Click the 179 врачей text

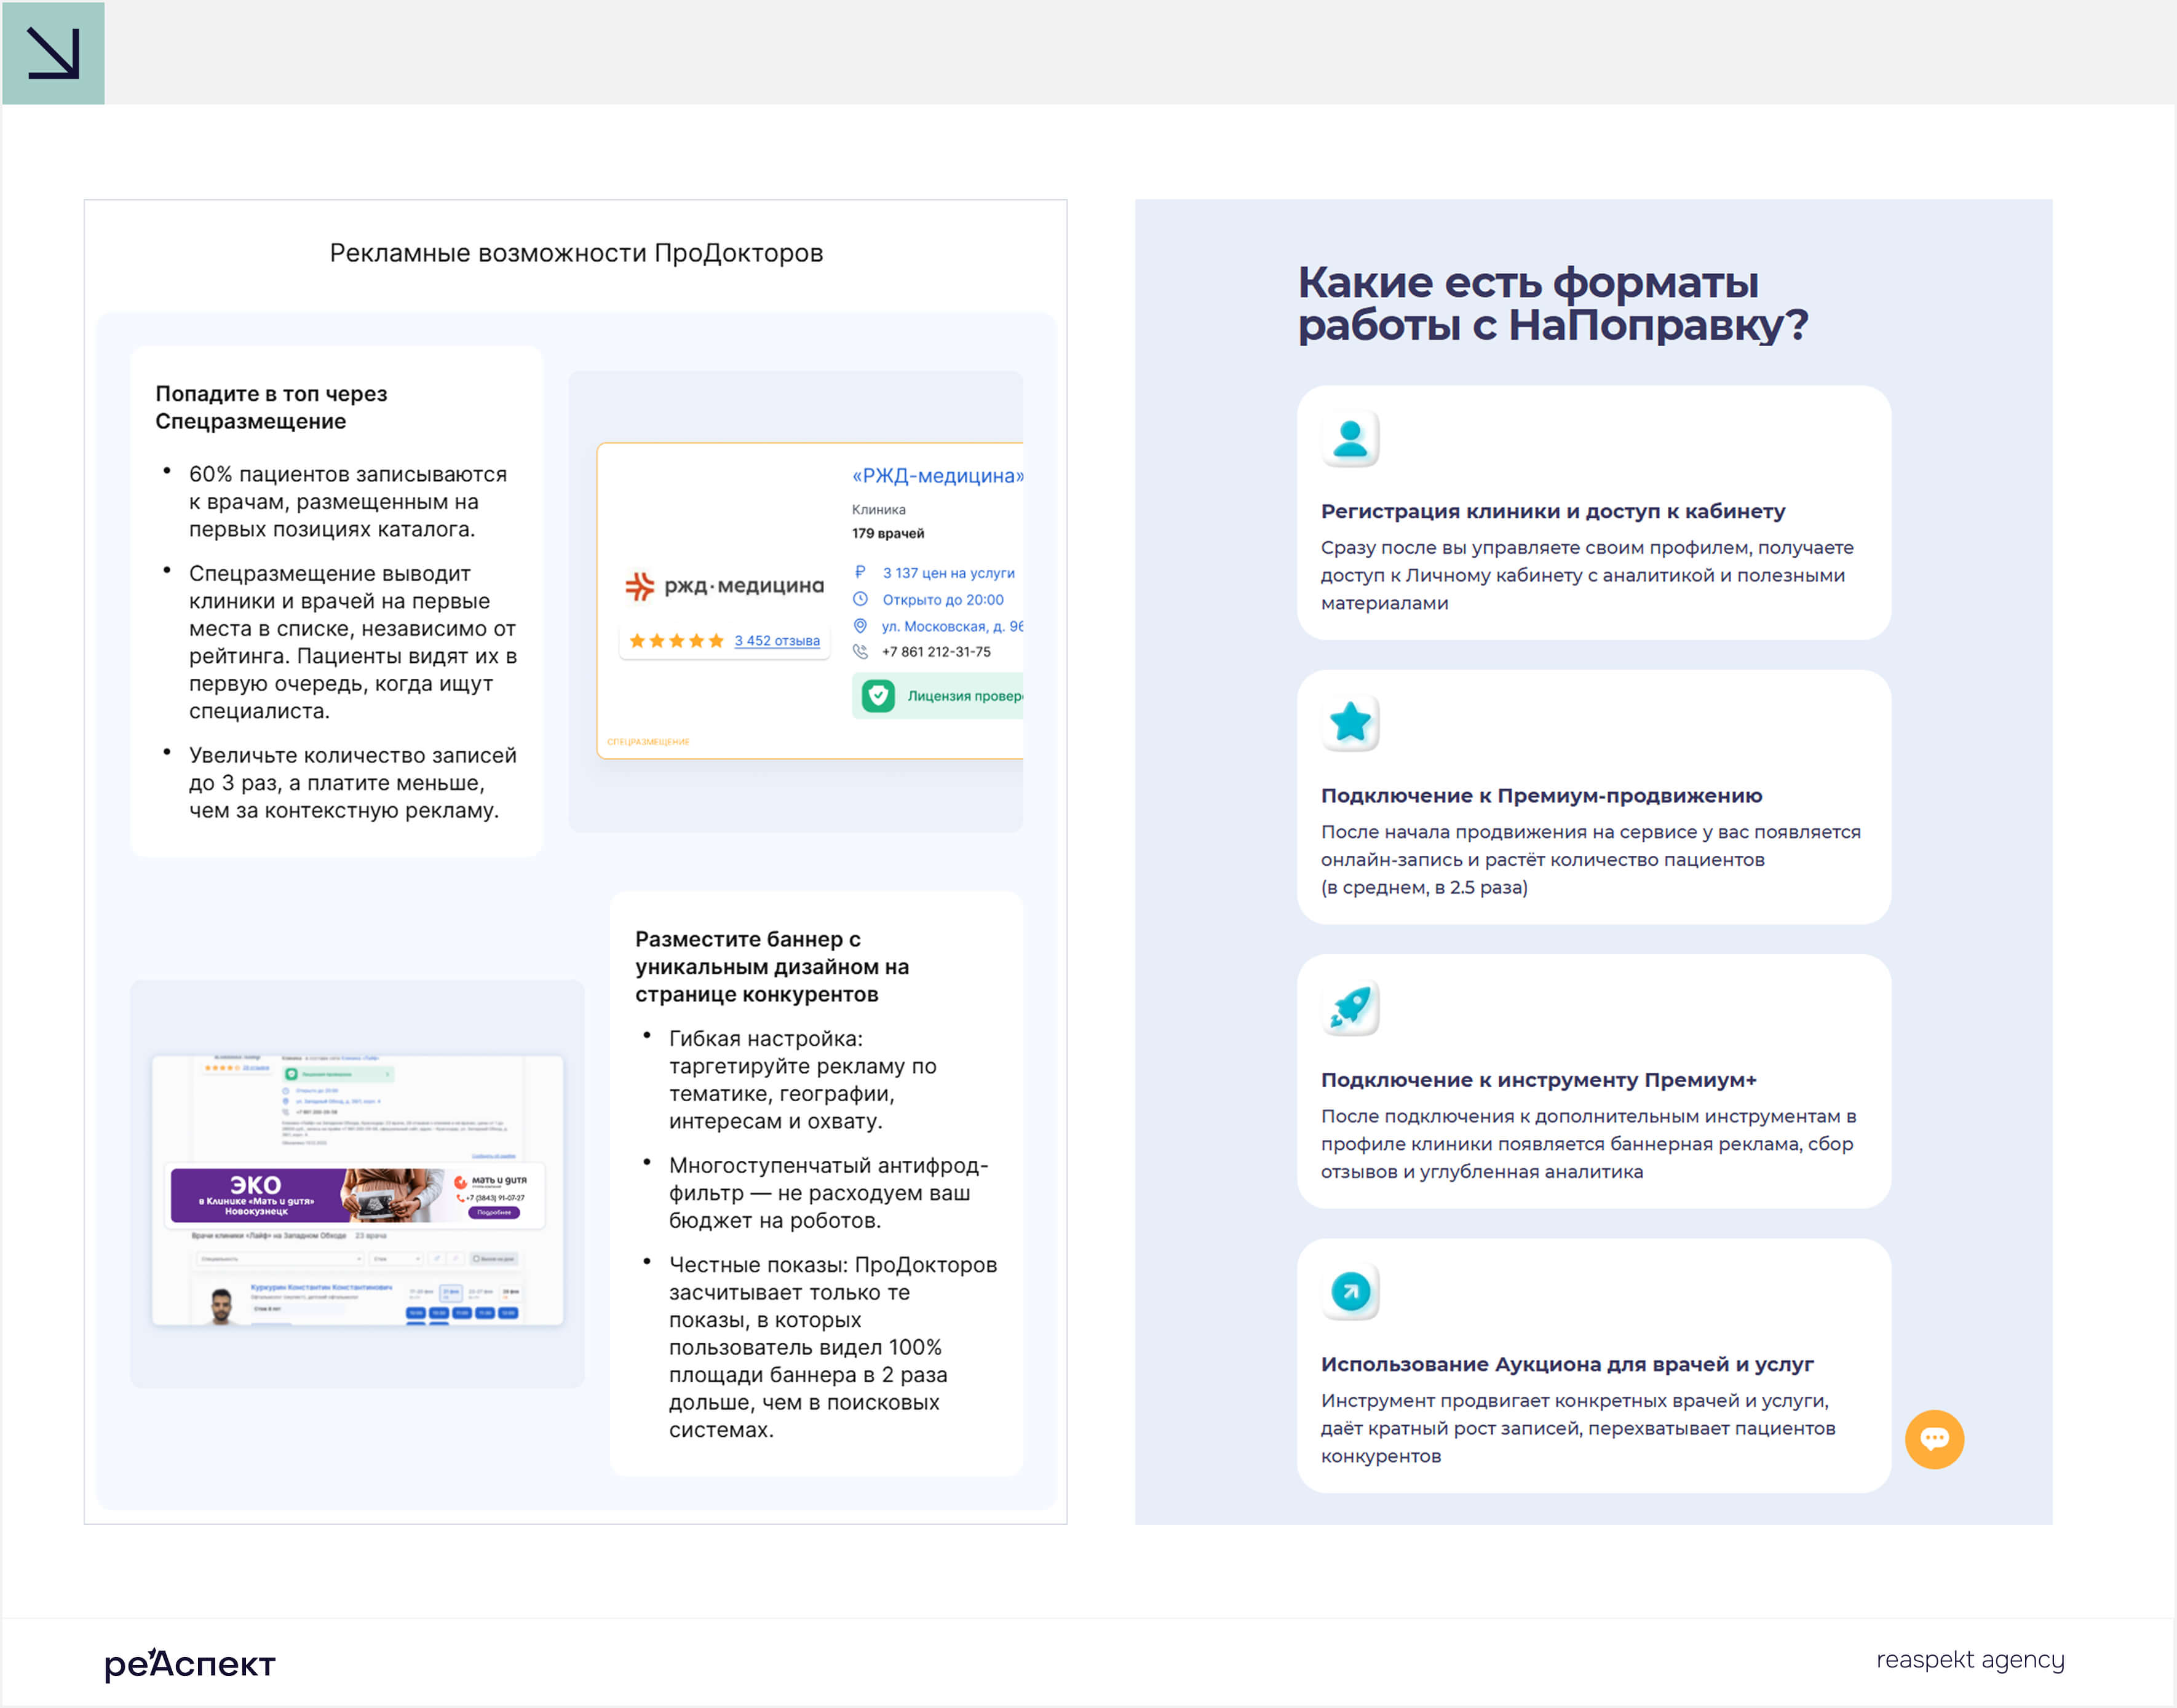point(888,533)
